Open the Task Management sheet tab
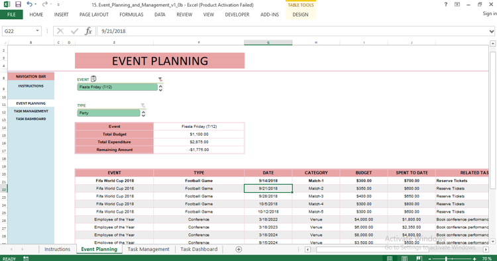This screenshot has height=261, width=497. click(148, 249)
